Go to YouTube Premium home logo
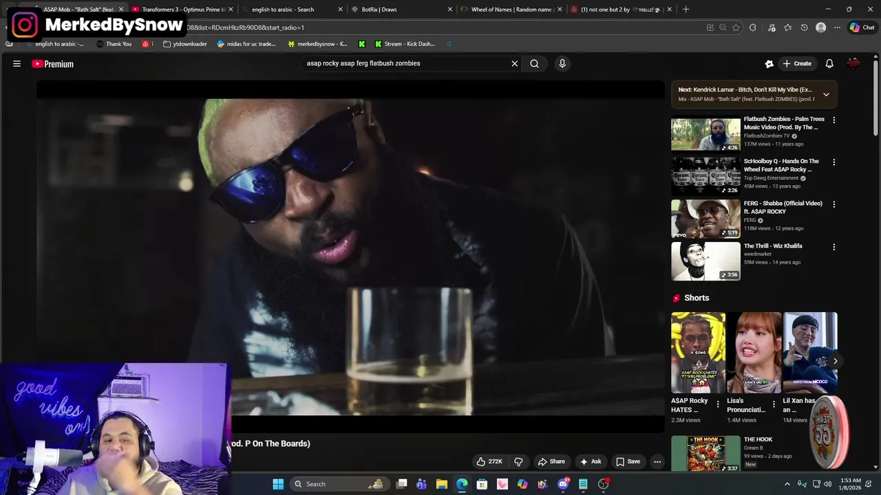The height and width of the screenshot is (495, 881). 52,64
